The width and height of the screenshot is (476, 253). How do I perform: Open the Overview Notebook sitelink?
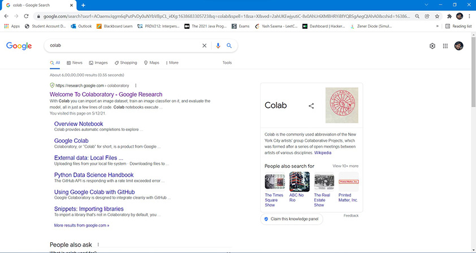pyautogui.click(x=79, y=124)
